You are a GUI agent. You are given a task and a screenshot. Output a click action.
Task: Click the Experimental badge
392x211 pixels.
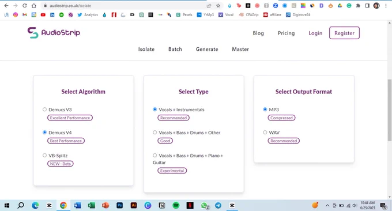tap(172, 171)
